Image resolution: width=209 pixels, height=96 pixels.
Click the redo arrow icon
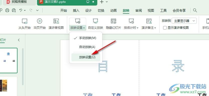[x=31, y=10]
